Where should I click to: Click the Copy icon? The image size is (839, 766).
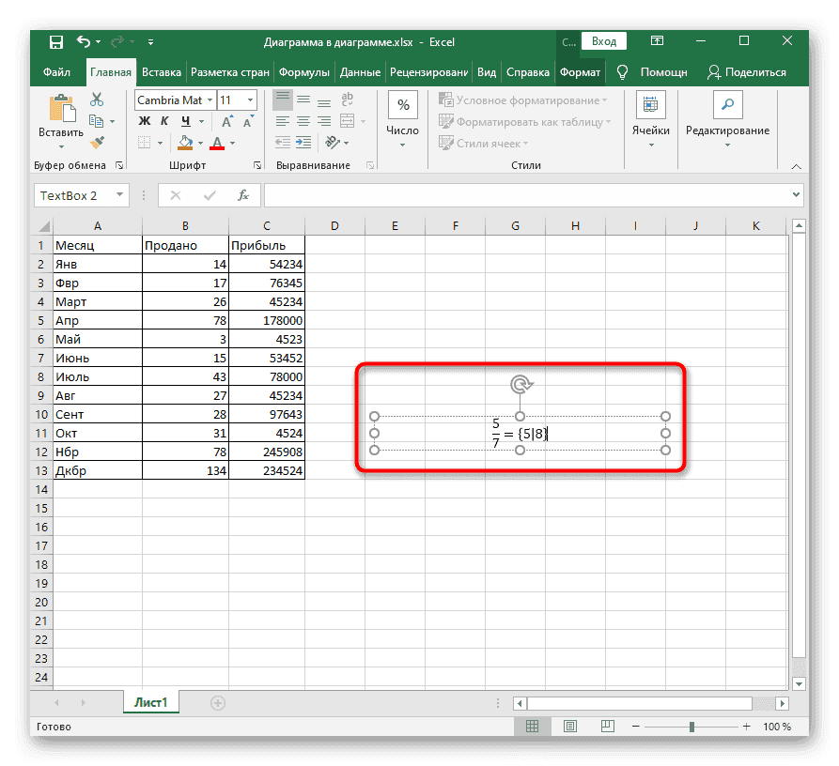tap(97, 121)
